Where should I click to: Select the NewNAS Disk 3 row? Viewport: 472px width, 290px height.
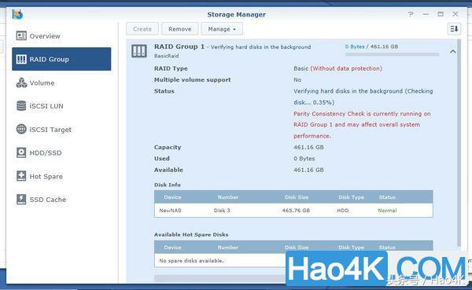[x=293, y=211]
